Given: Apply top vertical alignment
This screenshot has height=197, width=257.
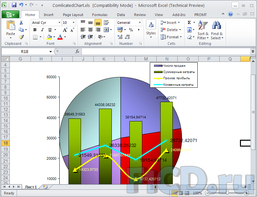Looking at the screenshot, I should pos(83,22).
